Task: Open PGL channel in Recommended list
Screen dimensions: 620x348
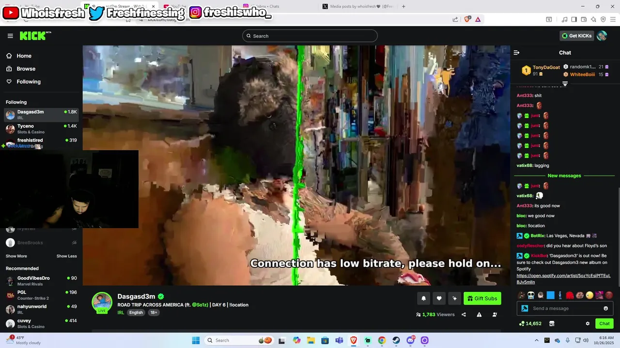Action: [41, 295]
